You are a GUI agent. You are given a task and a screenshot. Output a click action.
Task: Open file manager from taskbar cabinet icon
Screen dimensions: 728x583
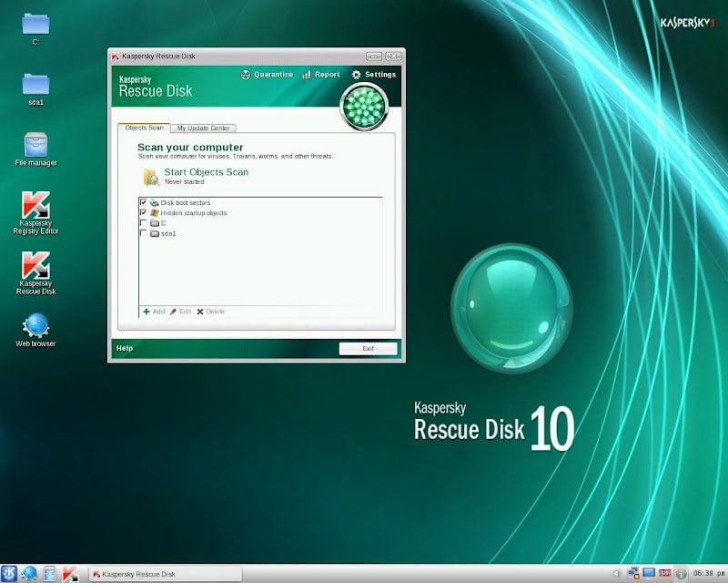coord(50,574)
